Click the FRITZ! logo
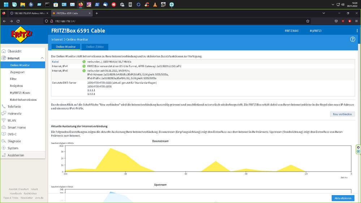The image size is (361, 203). click(x=22, y=35)
